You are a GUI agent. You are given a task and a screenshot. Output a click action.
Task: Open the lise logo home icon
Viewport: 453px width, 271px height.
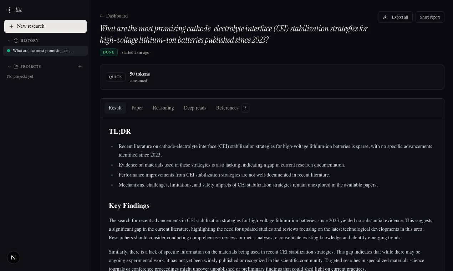(9, 10)
